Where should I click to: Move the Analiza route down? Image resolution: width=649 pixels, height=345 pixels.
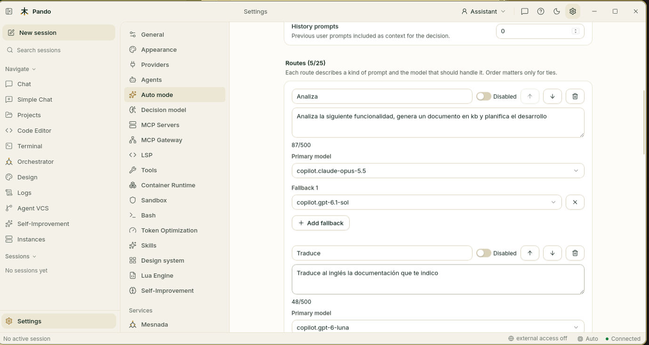553,96
